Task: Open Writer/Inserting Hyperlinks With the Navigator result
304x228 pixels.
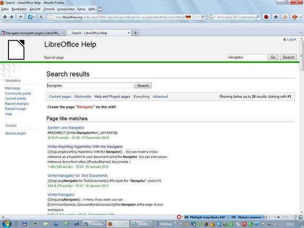Action: click(x=85, y=147)
